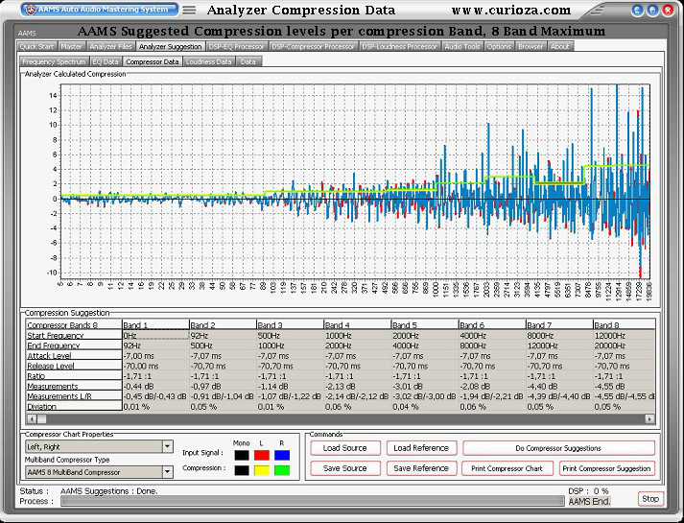This screenshot has height=523, width=684.
Task: Select the Ratio row label
Action: (x=74, y=376)
